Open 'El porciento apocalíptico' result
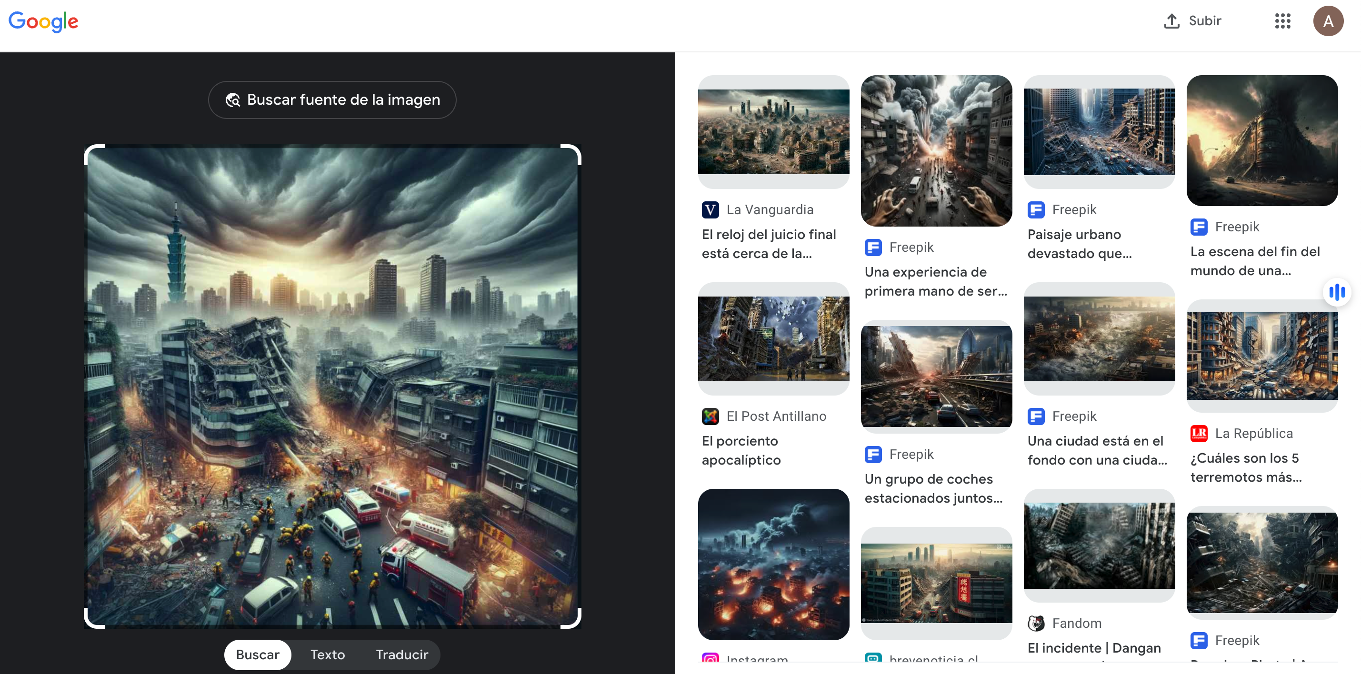 pyautogui.click(x=741, y=451)
